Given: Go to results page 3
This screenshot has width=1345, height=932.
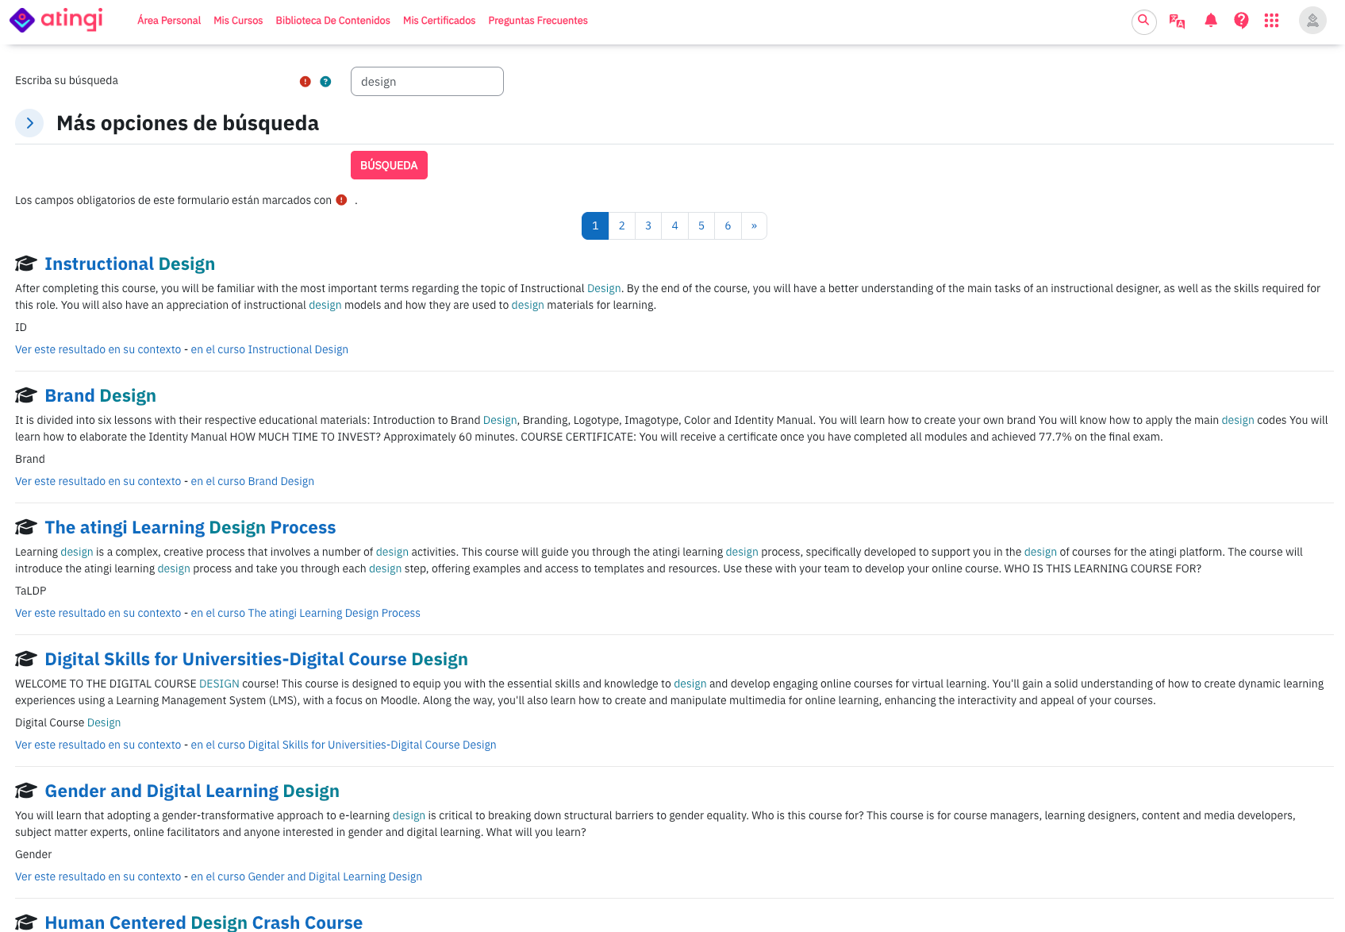Looking at the screenshot, I should coord(648,225).
